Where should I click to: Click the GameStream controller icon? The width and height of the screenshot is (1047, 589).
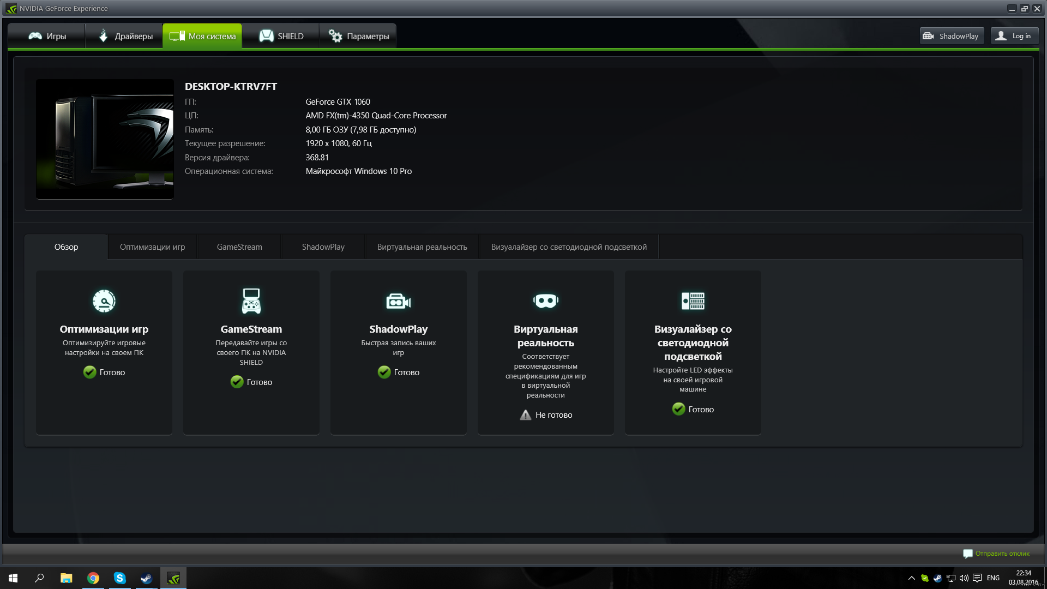tap(251, 300)
